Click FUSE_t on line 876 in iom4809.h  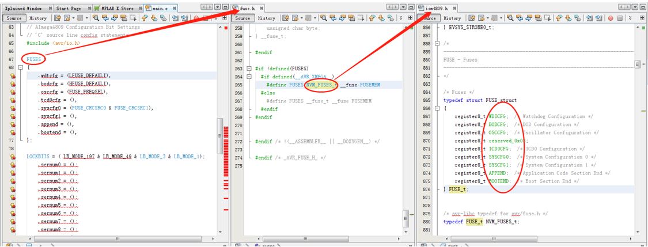(457, 189)
